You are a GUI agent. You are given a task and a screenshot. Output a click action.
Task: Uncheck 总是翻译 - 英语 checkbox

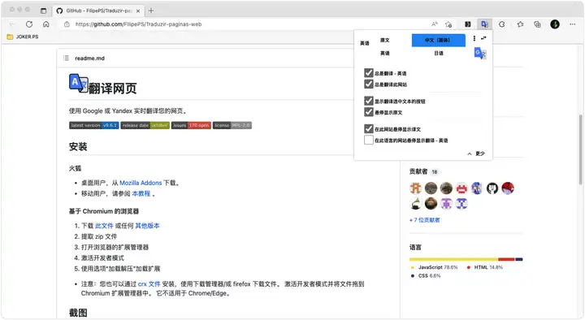pyautogui.click(x=369, y=73)
